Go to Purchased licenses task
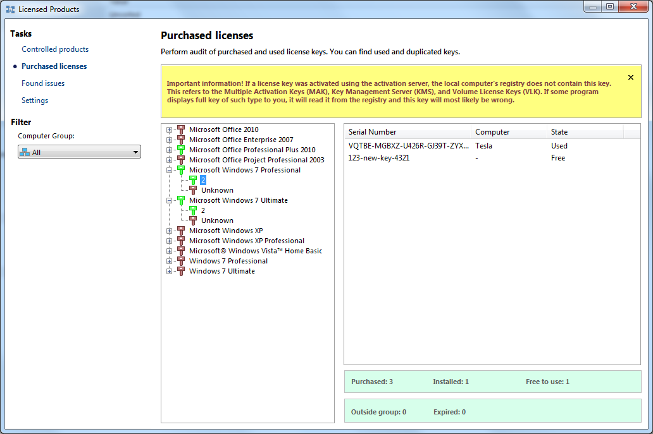Image resolution: width=653 pixels, height=434 pixels. coord(54,66)
